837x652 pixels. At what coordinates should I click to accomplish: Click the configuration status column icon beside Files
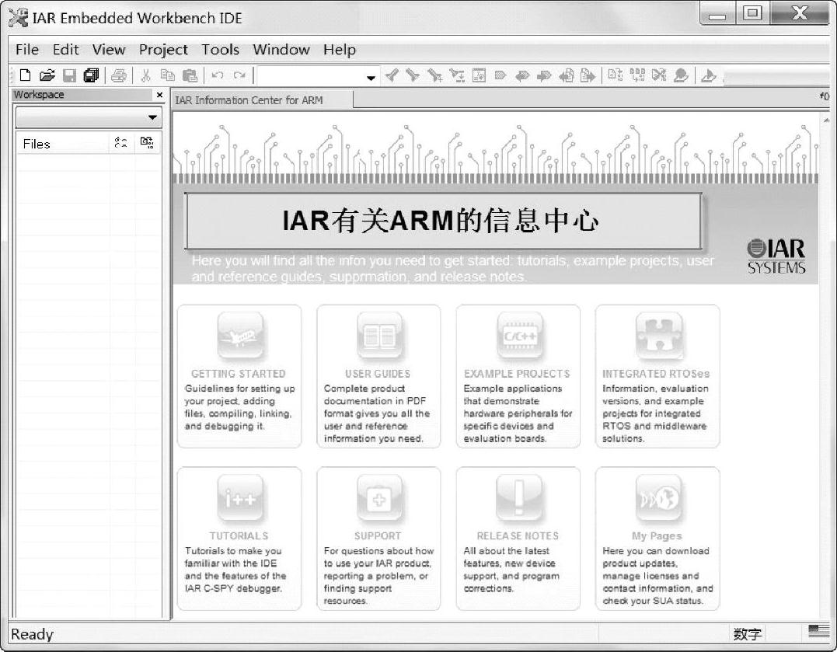tap(120, 142)
